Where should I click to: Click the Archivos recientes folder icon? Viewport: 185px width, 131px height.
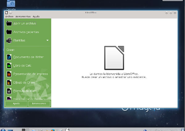point(9,32)
